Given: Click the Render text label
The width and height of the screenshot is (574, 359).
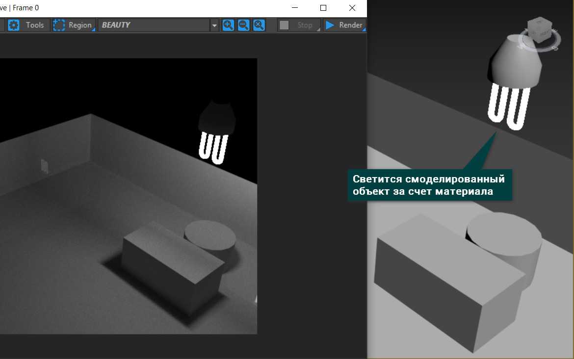Looking at the screenshot, I should pyautogui.click(x=350, y=25).
